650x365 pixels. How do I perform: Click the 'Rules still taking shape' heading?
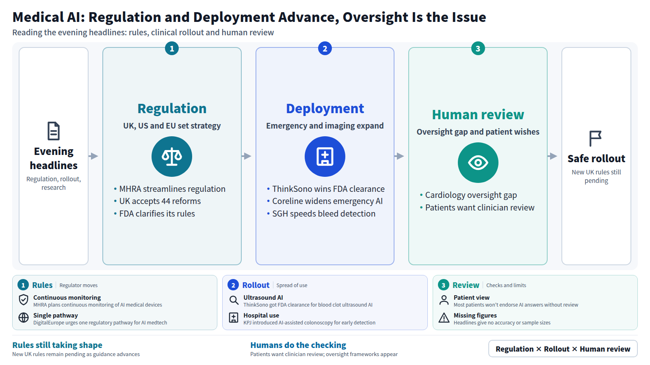pyautogui.click(x=57, y=345)
